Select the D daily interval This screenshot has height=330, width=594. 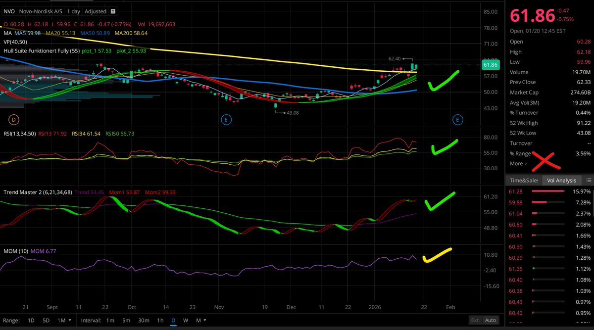[173, 320]
